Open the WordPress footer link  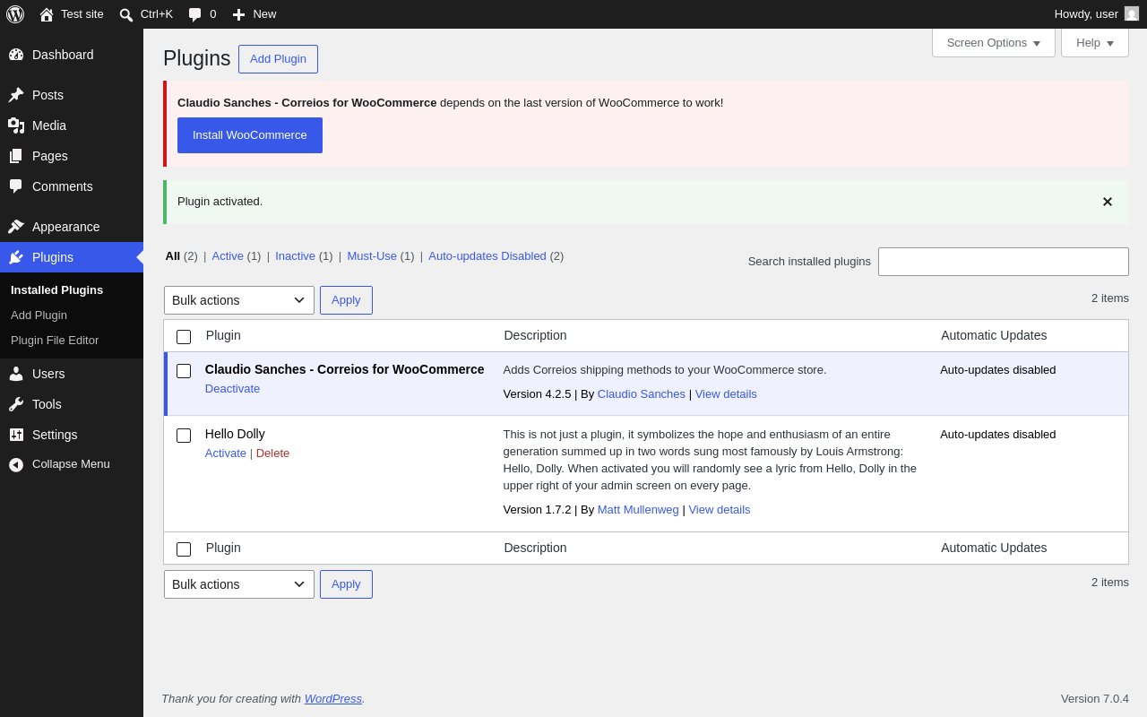point(333,699)
